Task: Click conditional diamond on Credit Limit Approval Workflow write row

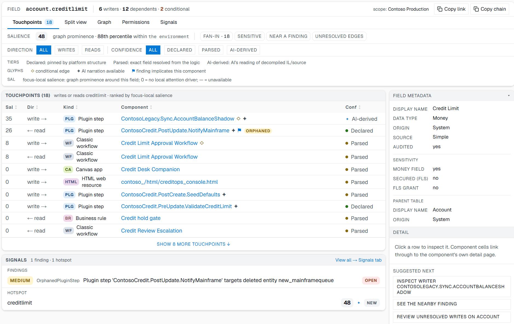Action: 202,143
